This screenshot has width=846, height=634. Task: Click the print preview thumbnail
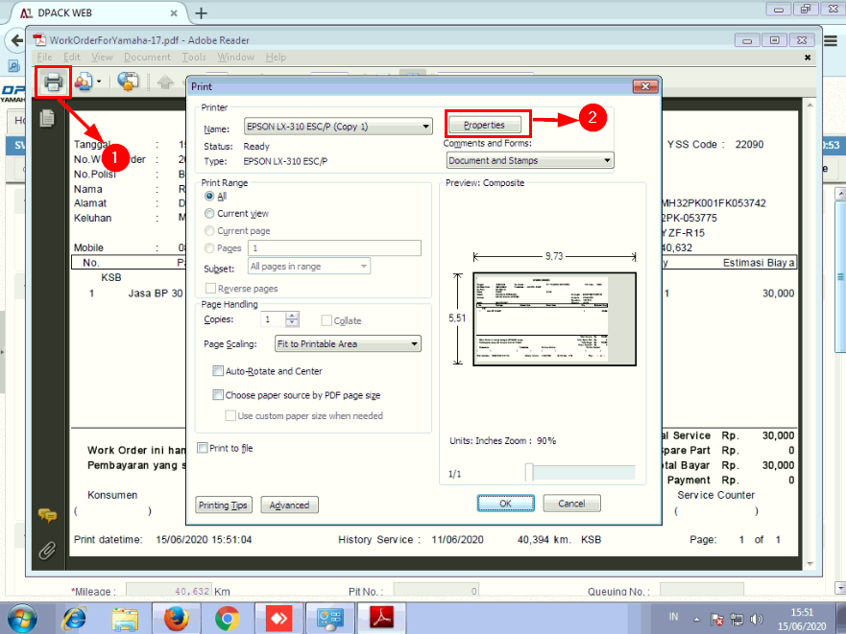click(x=555, y=319)
